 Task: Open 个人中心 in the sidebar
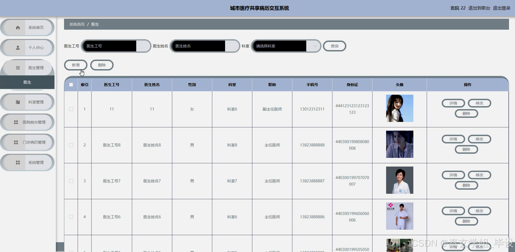point(27,48)
